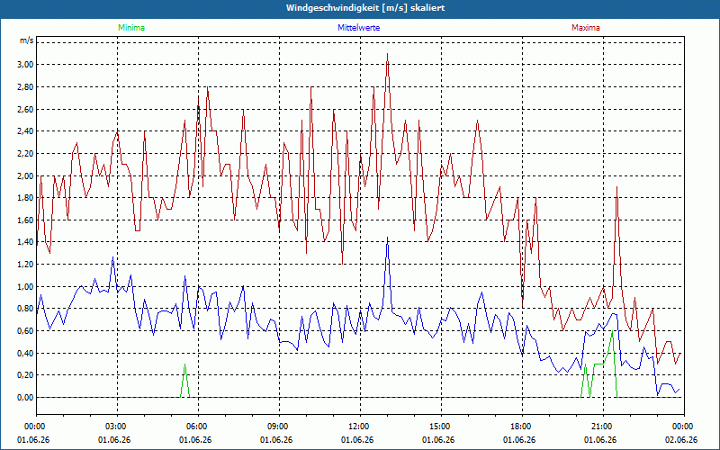This screenshot has height=450, width=720.
Task: Click the '18:00' time axis label
Action: (x=523, y=427)
